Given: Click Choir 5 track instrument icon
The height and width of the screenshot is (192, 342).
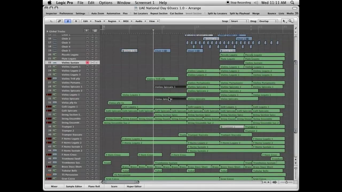Looking at the screenshot, I should [55, 51].
